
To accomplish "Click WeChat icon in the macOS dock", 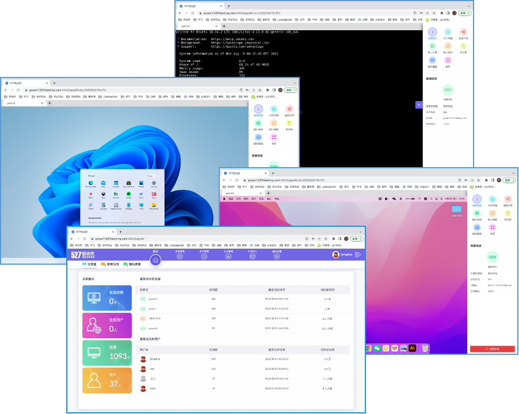I will tap(377, 348).
